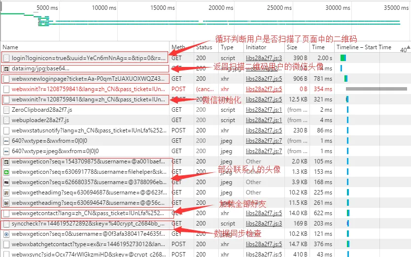The height and width of the screenshot is (257, 411).
Task: Open libs28a2f7.js:1 initiator of ZeroClipboard28a2f7.js
Action: 264,110
